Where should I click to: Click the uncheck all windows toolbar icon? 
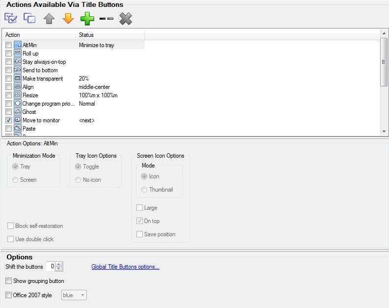29,18
